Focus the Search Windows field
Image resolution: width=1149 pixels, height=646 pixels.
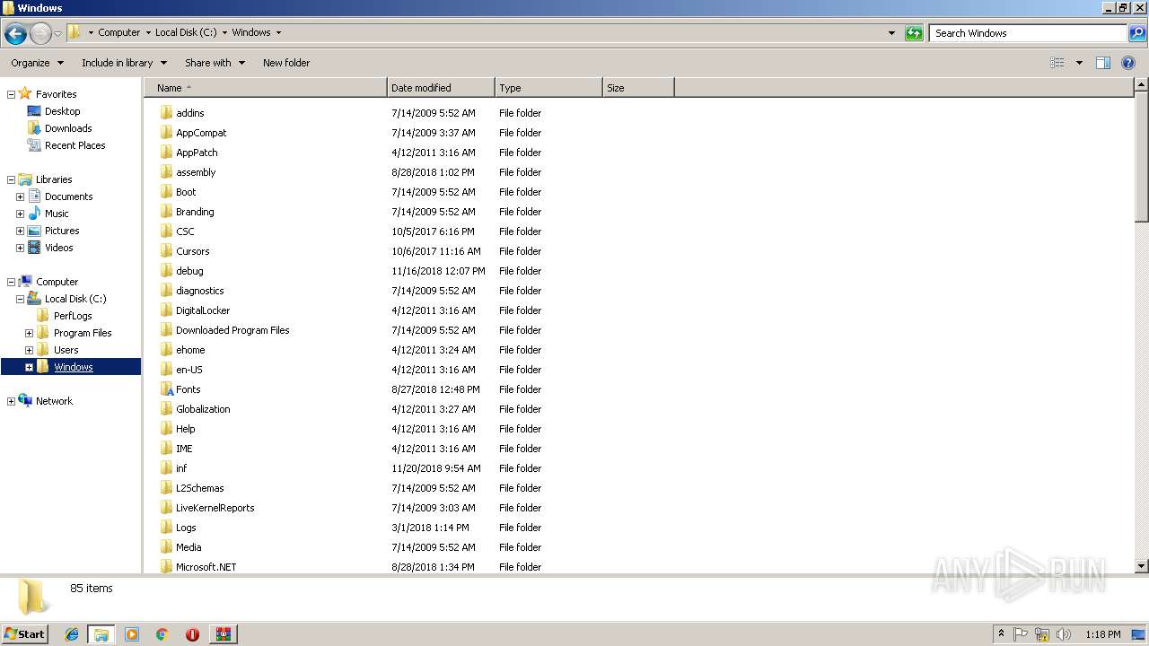[x=1028, y=33]
